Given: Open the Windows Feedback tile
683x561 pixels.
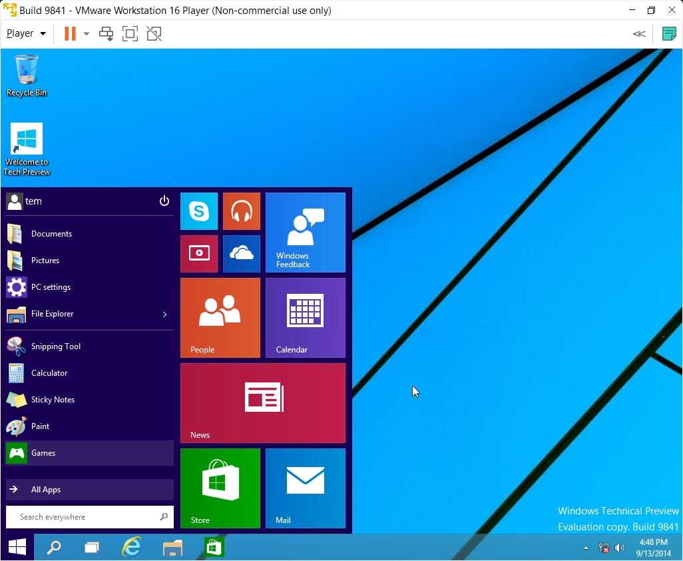Looking at the screenshot, I should coord(306,233).
